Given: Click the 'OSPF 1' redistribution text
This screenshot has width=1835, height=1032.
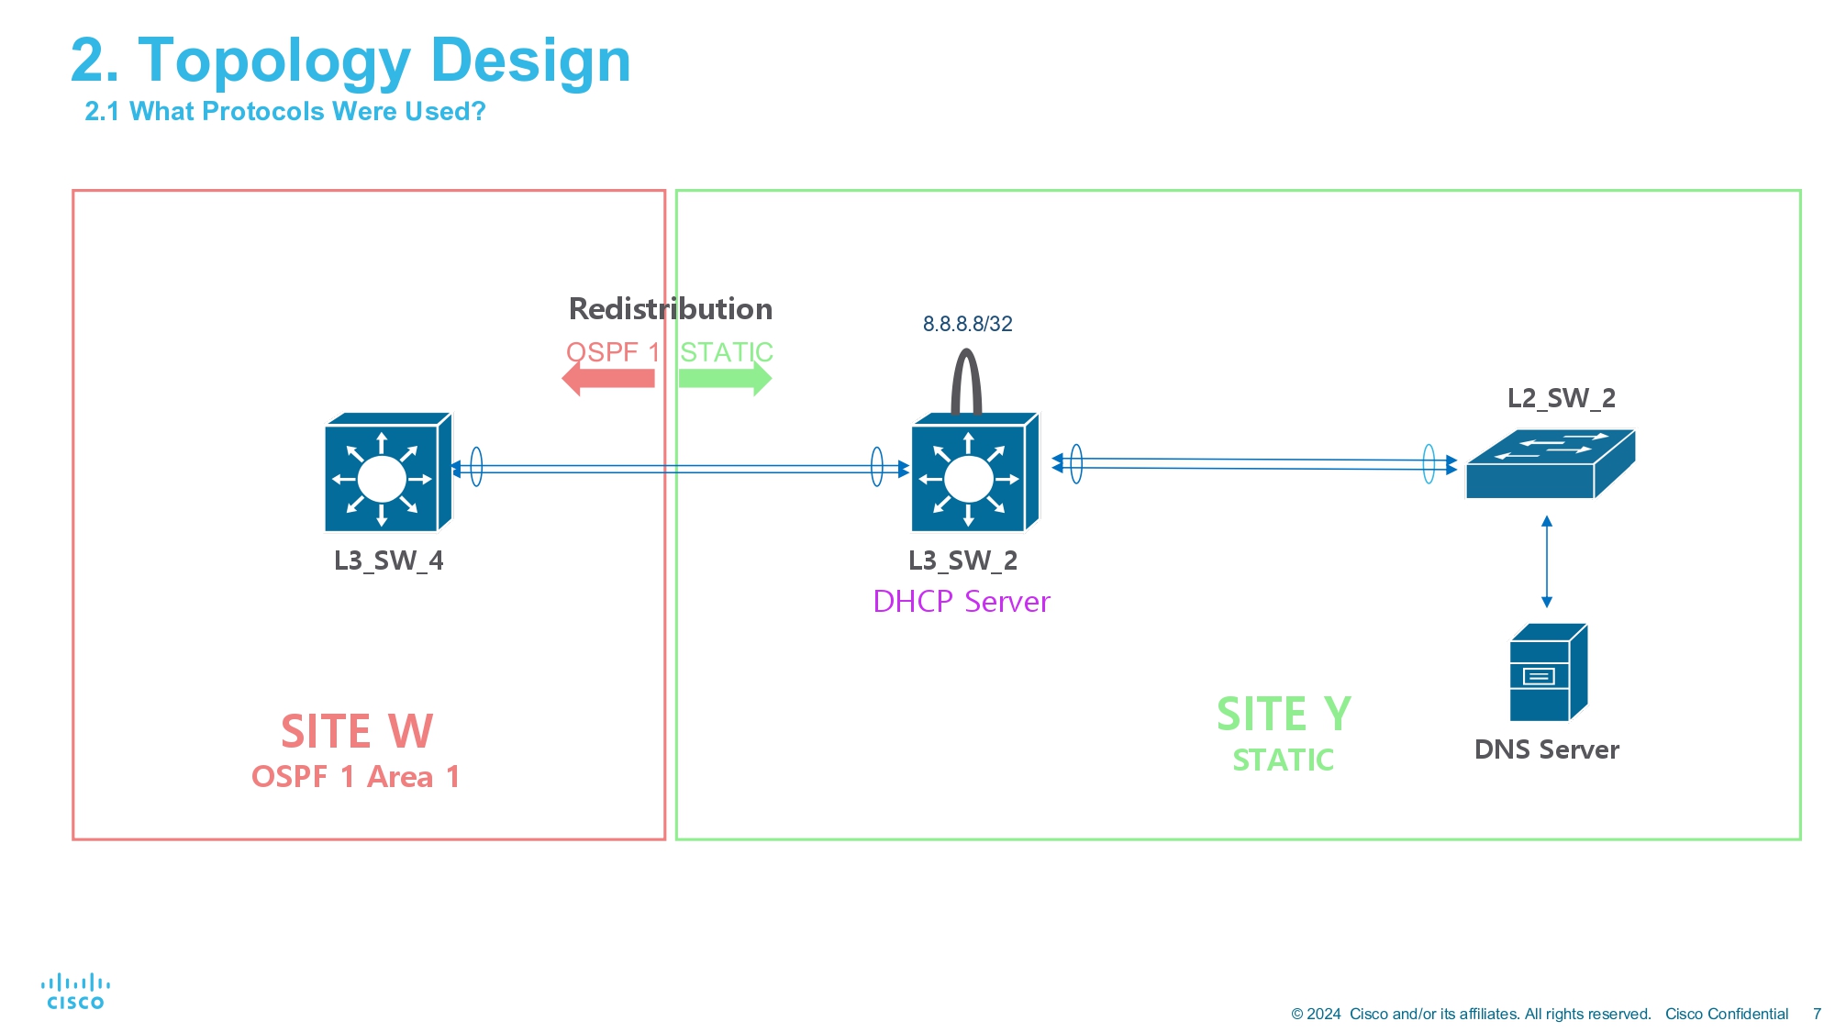Looking at the screenshot, I should (x=613, y=352).
